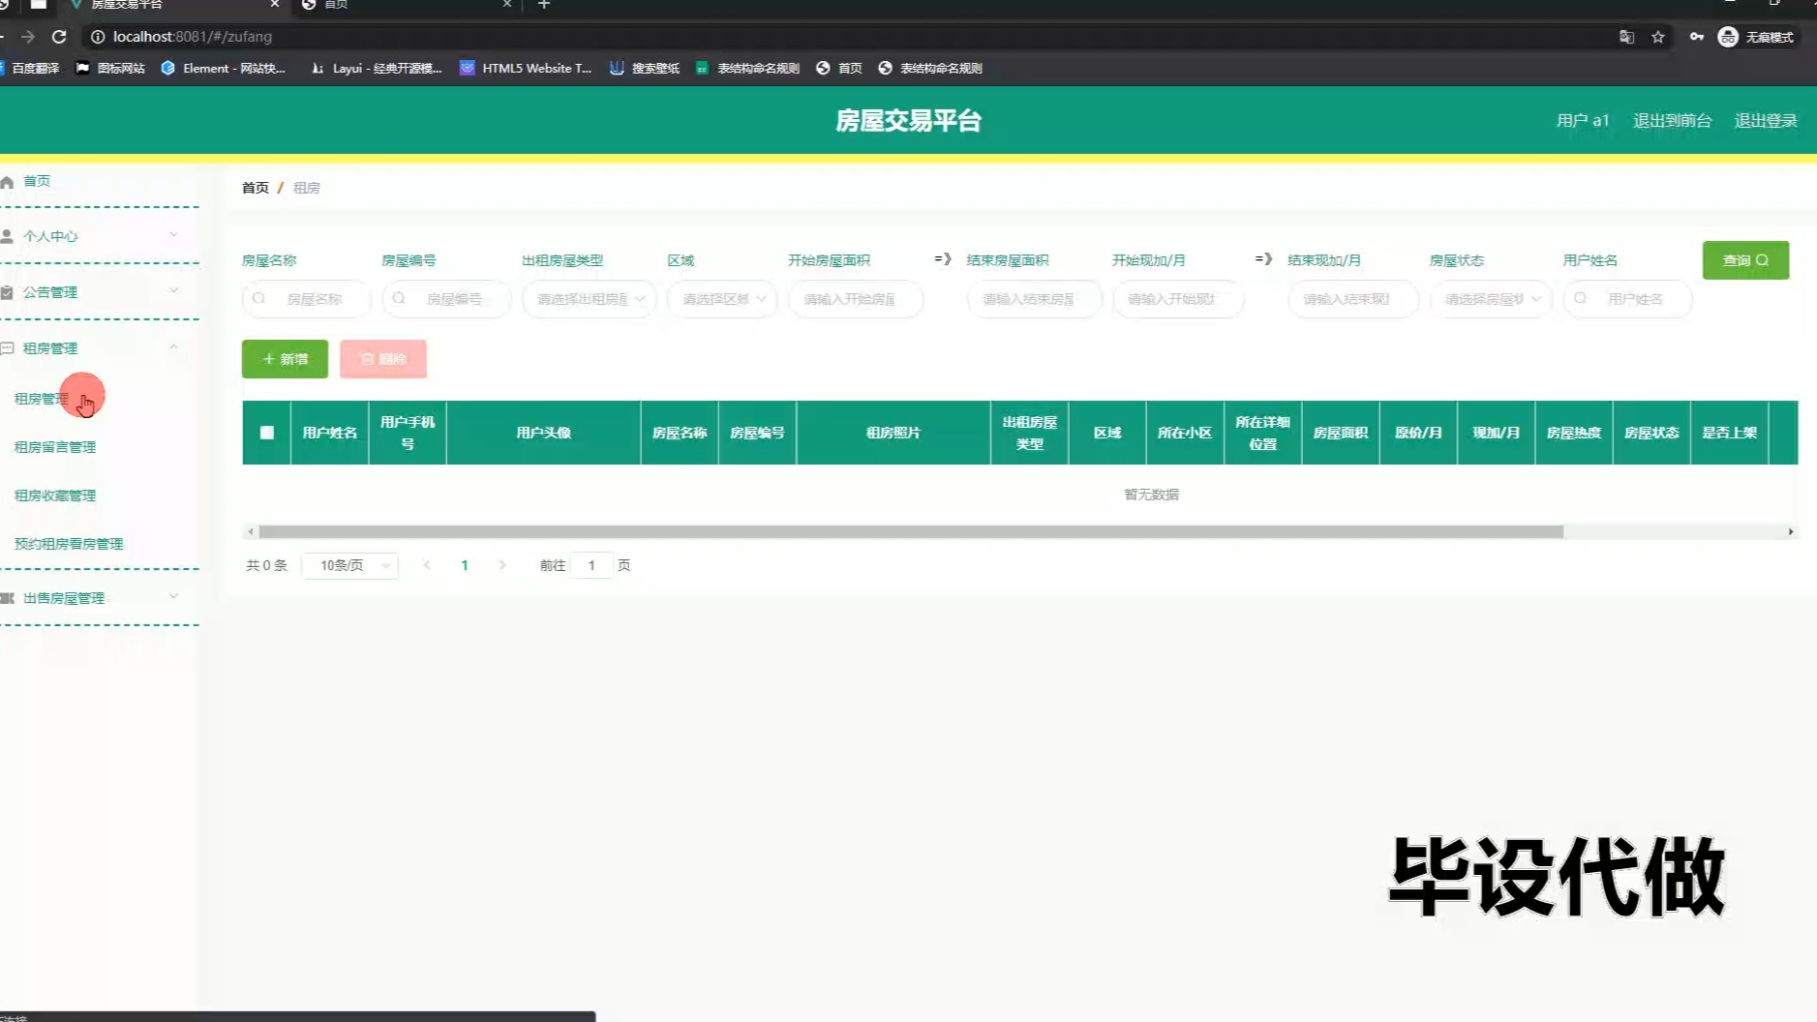Image resolution: width=1817 pixels, height=1022 pixels.
Task: Focus the 用户姓名 input field
Action: 1627,299
